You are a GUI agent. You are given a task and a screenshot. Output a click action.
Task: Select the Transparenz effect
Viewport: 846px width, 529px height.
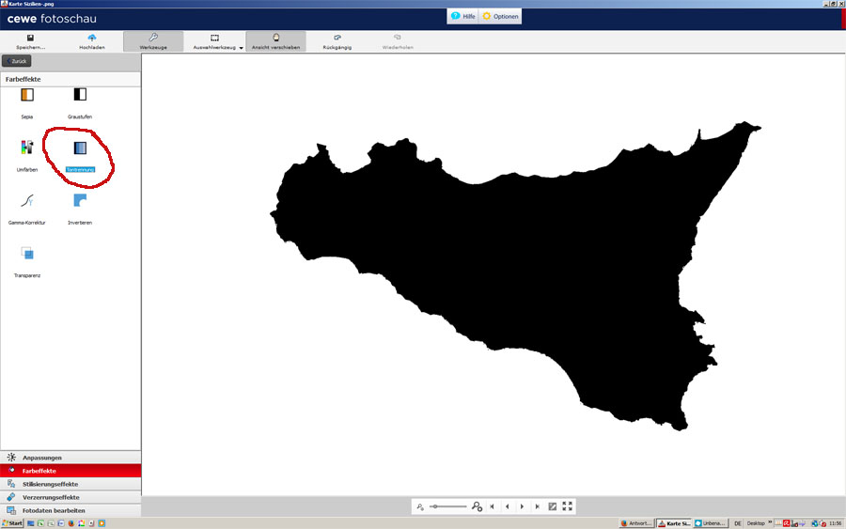pos(27,254)
